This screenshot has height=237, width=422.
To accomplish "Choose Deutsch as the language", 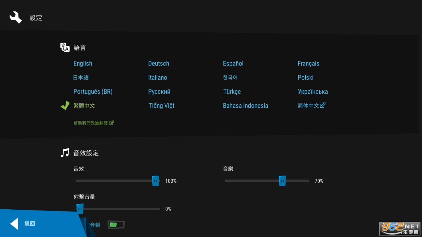I will [x=159, y=64].
